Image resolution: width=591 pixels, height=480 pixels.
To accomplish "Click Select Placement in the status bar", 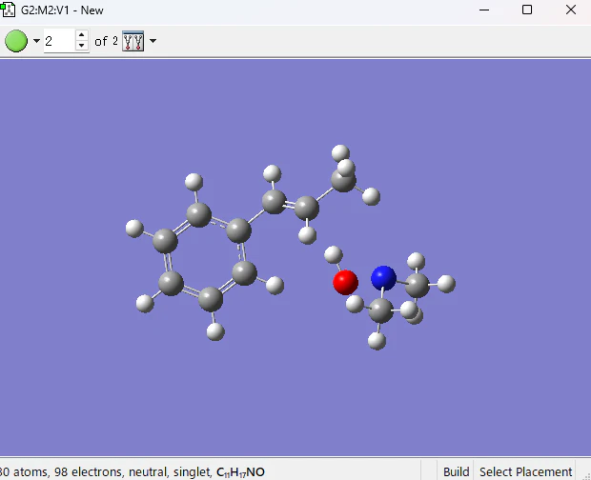I will point(525,471).
